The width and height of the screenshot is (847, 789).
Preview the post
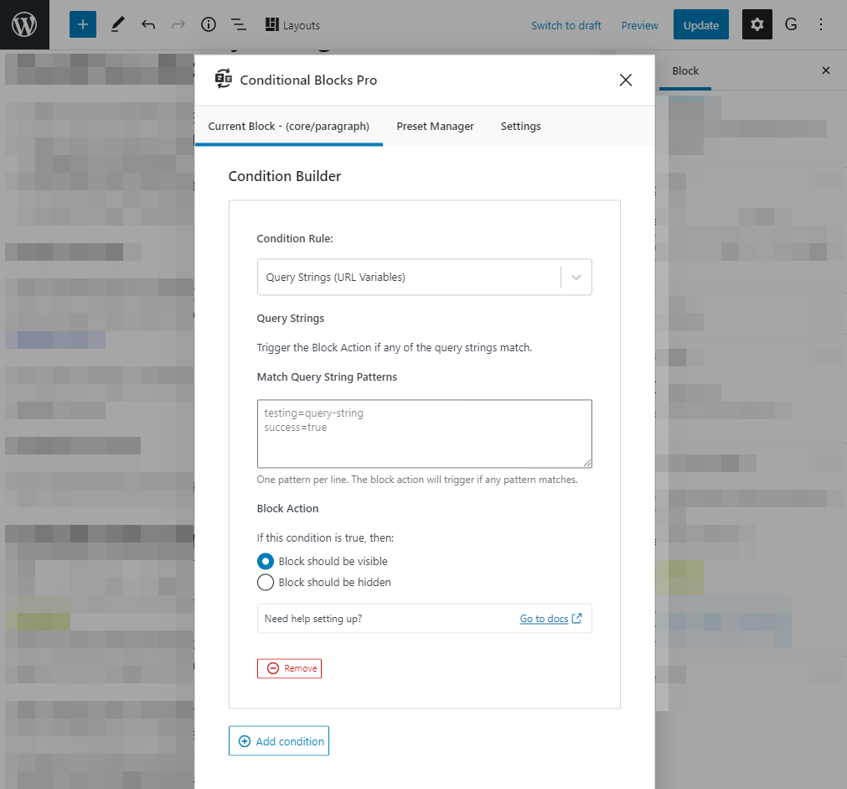[639, 25]
